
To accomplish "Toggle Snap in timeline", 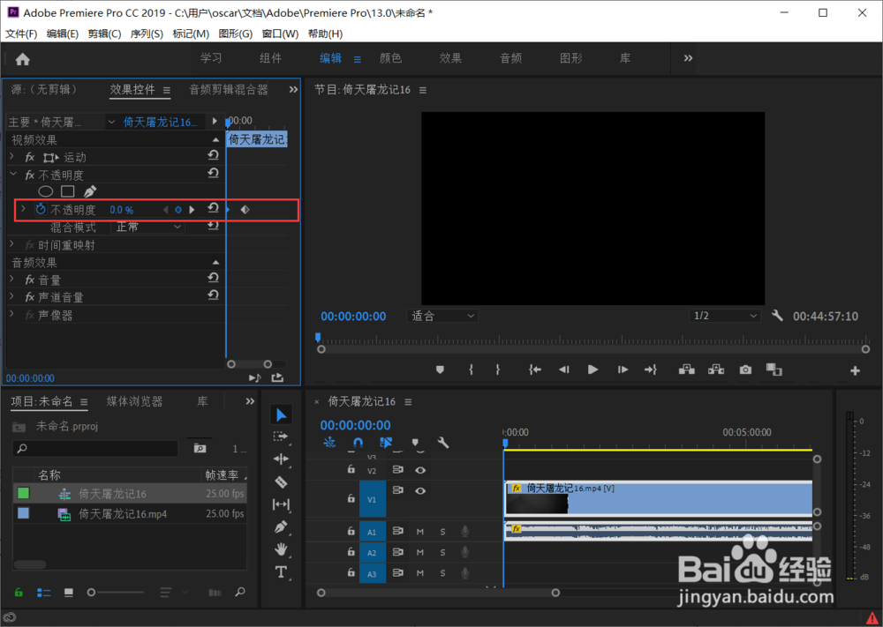I will [x=358, y=443].
